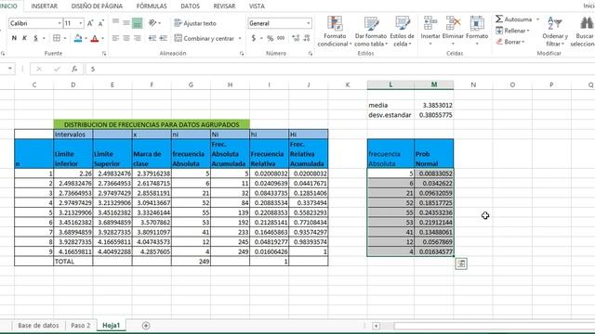The width and height of the screenshot is (595, 334).
Task: Align text to top
Action: [x=115, y=23]
